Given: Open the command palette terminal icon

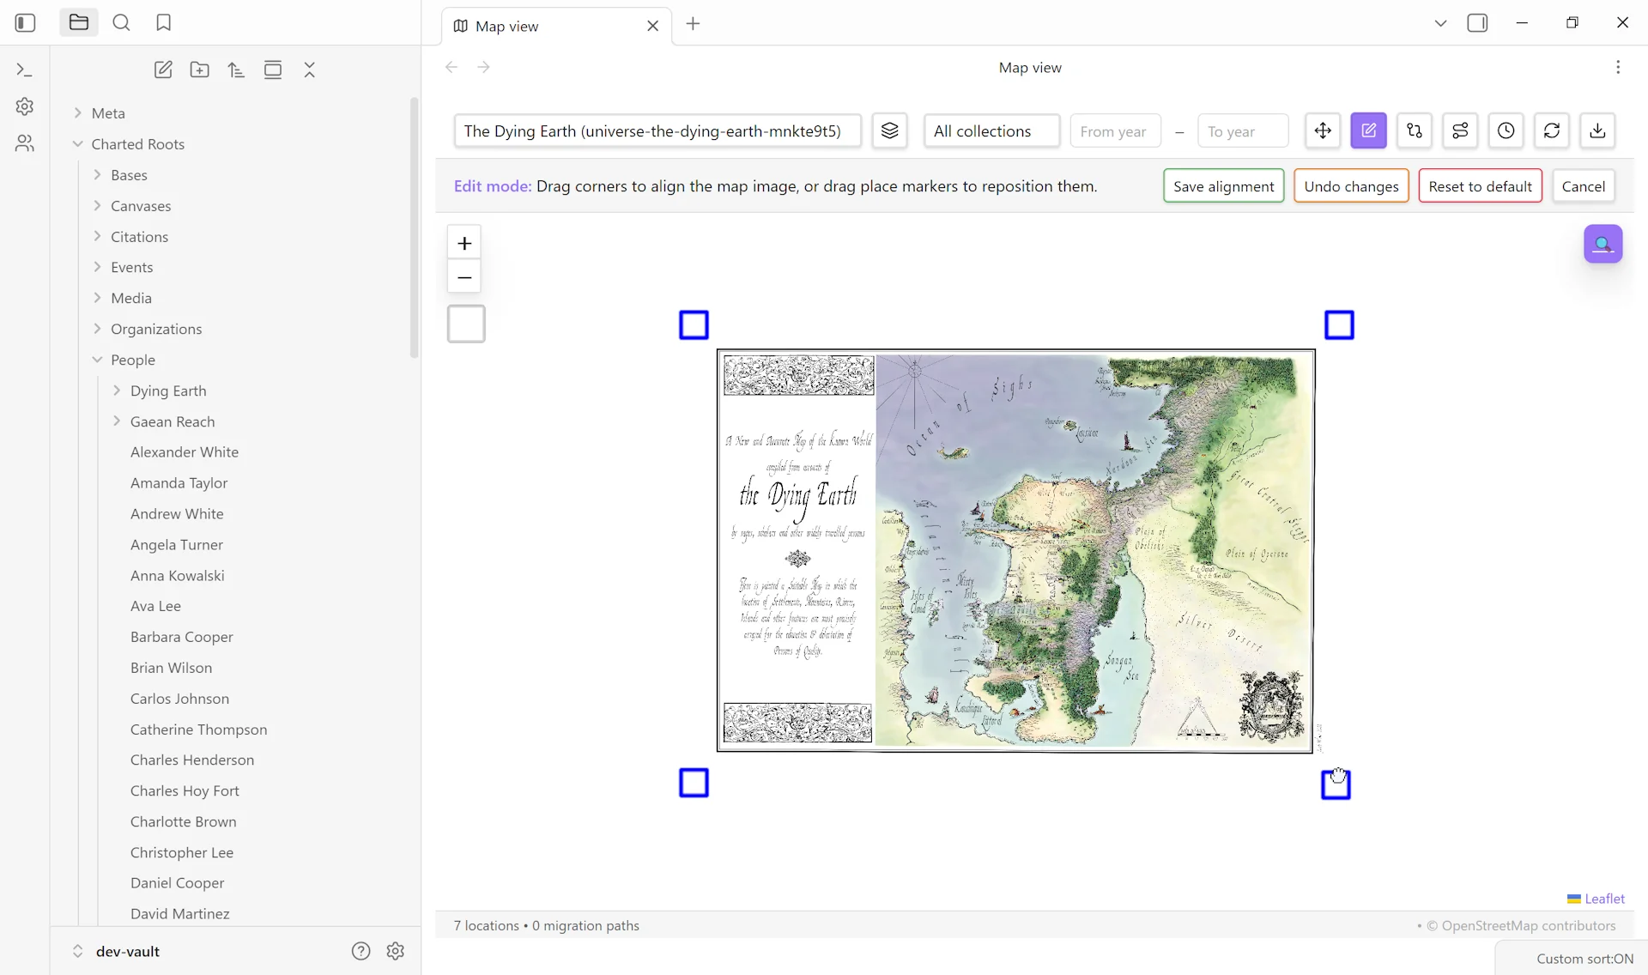Looking at the screenshot, I should coord(25,70).
